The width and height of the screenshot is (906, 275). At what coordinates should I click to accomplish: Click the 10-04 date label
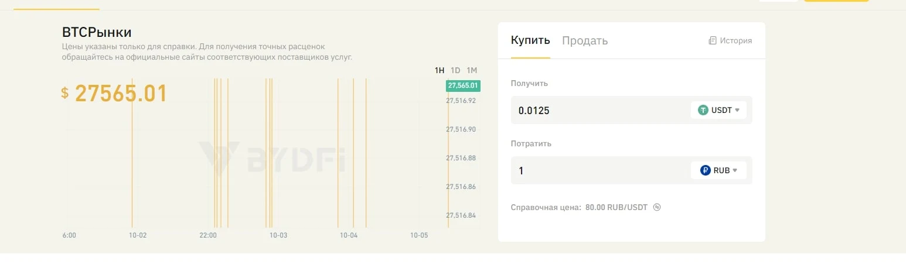(x=349, y=235)
